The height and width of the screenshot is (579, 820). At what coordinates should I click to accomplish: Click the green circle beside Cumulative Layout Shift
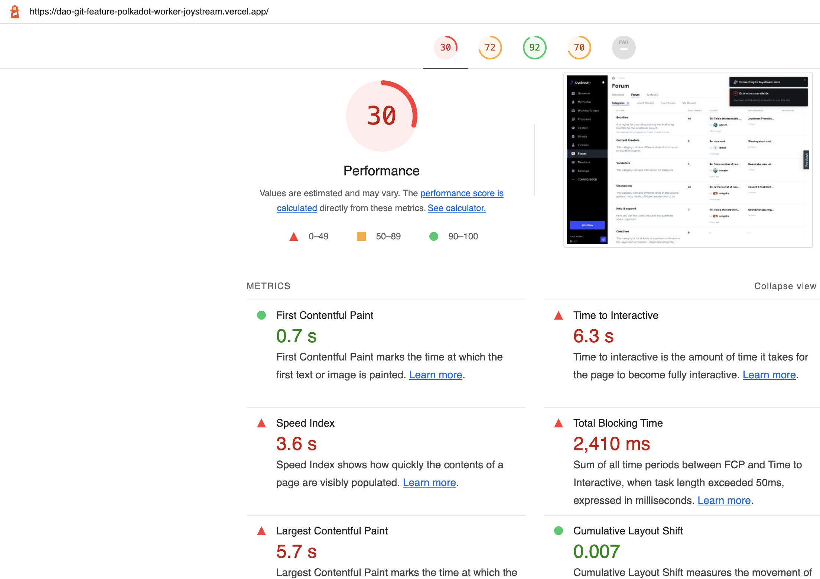pos(559,531)
